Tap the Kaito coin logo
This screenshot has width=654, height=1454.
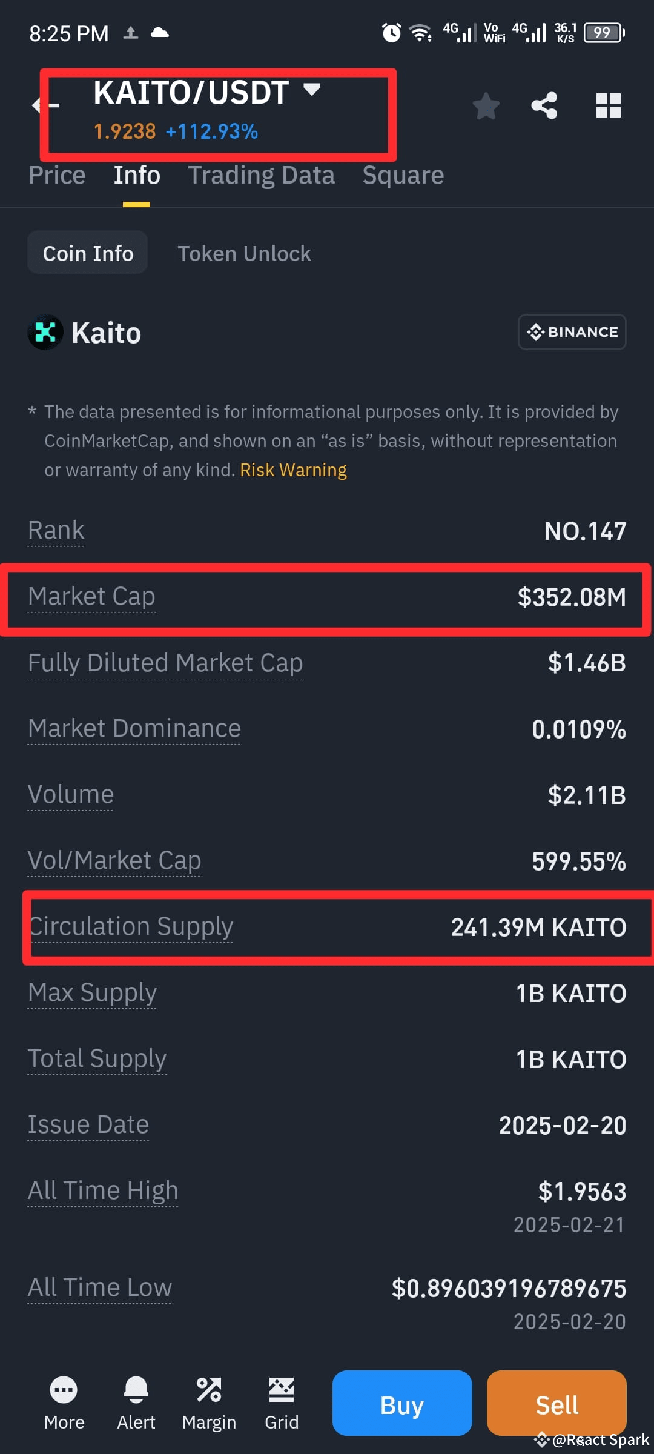tap(45, 332)
